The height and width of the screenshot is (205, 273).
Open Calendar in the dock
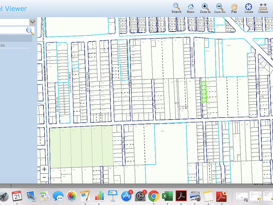point(17,196)
